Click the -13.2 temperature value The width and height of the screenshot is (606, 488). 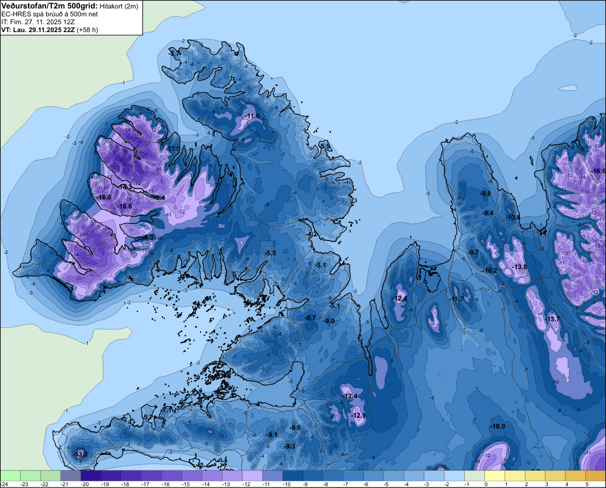(x=81, y=453)
